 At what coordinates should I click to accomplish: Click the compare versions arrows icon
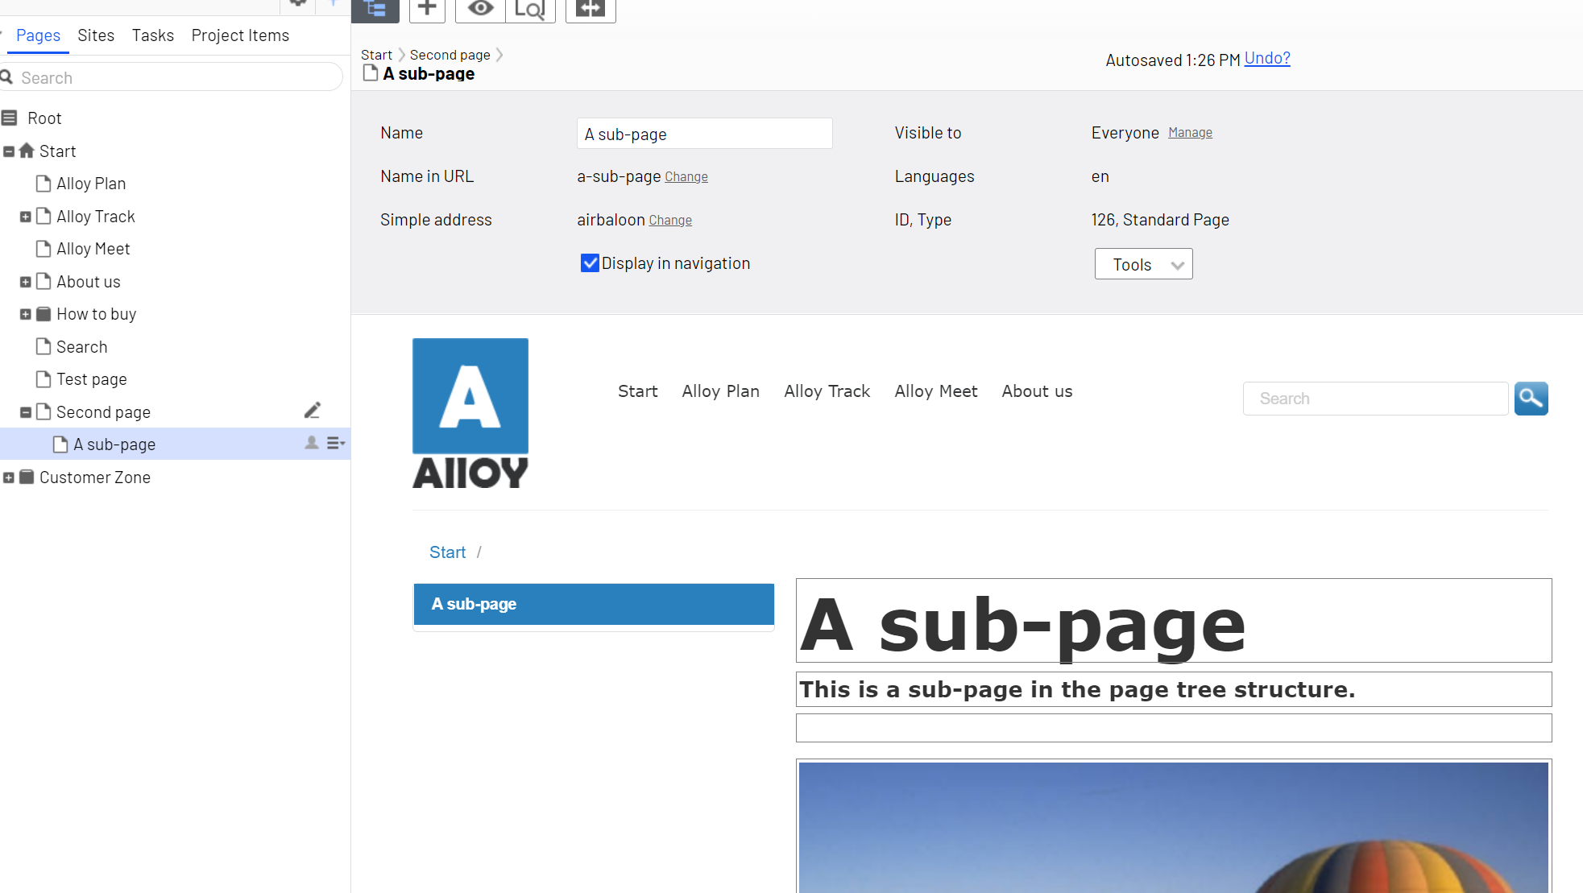[591, 10]
